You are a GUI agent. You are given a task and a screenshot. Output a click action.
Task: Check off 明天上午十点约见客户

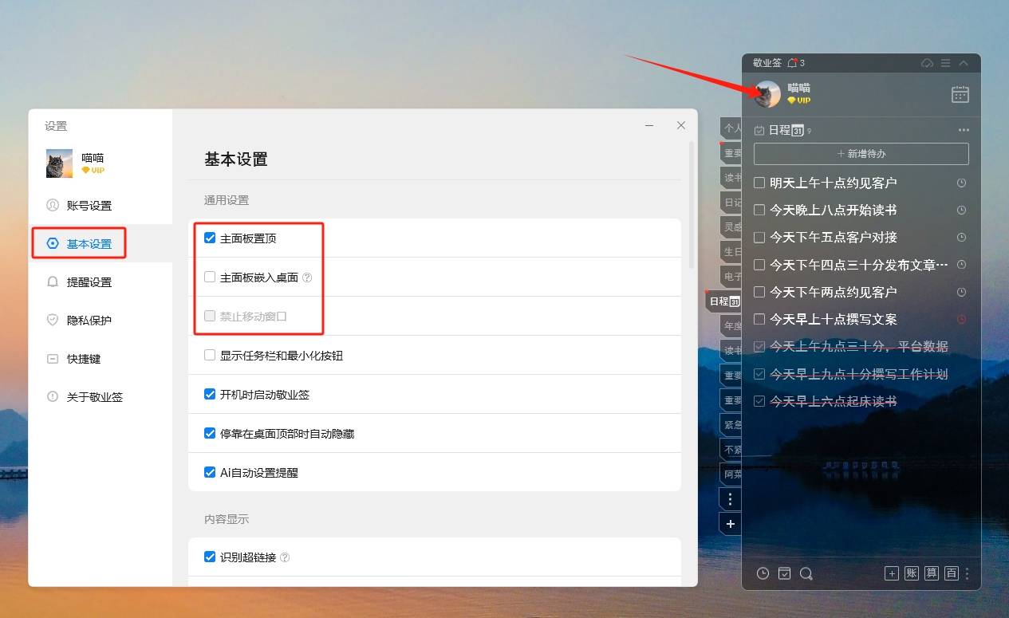[759, 183]
